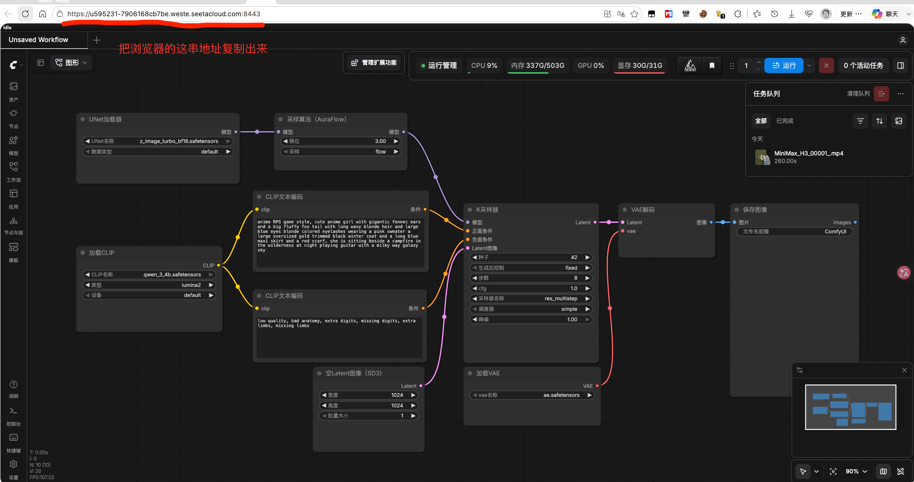
Task: Click the right arrow of 步数 field
Action: pyautogui.click(x=588, y=278)
